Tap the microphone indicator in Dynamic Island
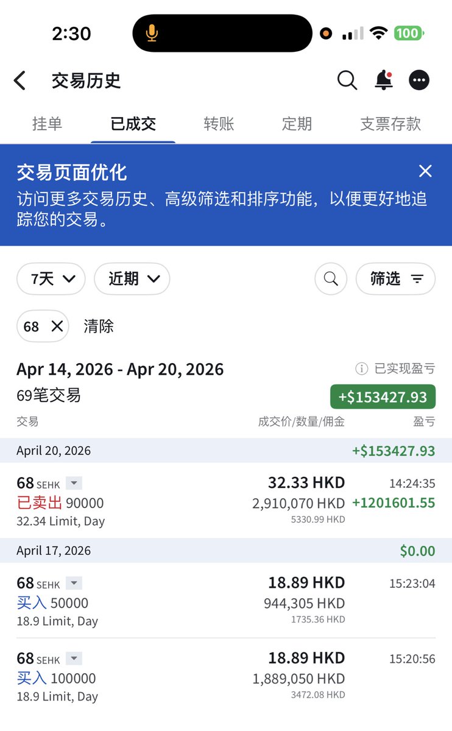 [x=152, y=34]
